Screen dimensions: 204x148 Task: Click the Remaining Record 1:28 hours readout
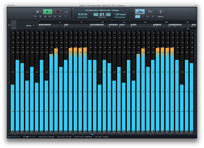tap(120, 15)
